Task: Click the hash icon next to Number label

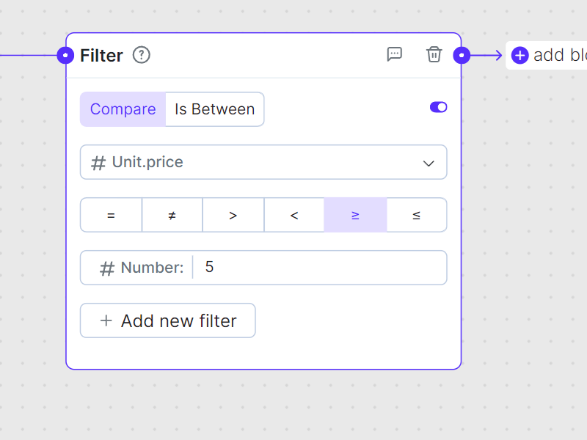Action: point(107,268)
